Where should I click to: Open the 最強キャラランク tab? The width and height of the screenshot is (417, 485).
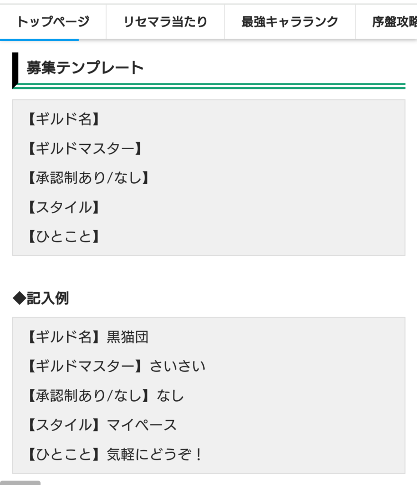point(290,21)
